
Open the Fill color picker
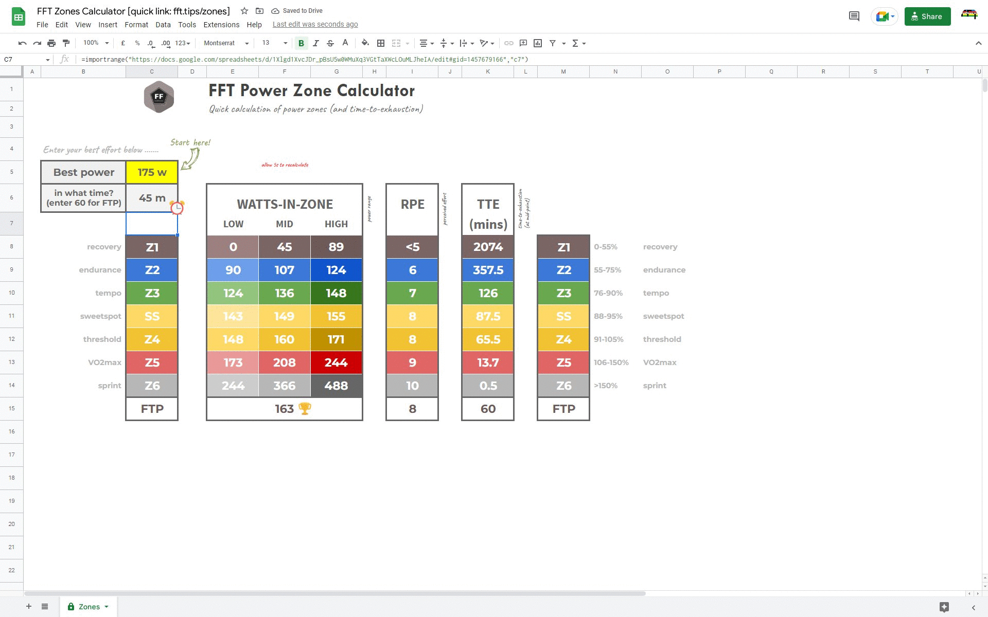click(x=365, y=43)
